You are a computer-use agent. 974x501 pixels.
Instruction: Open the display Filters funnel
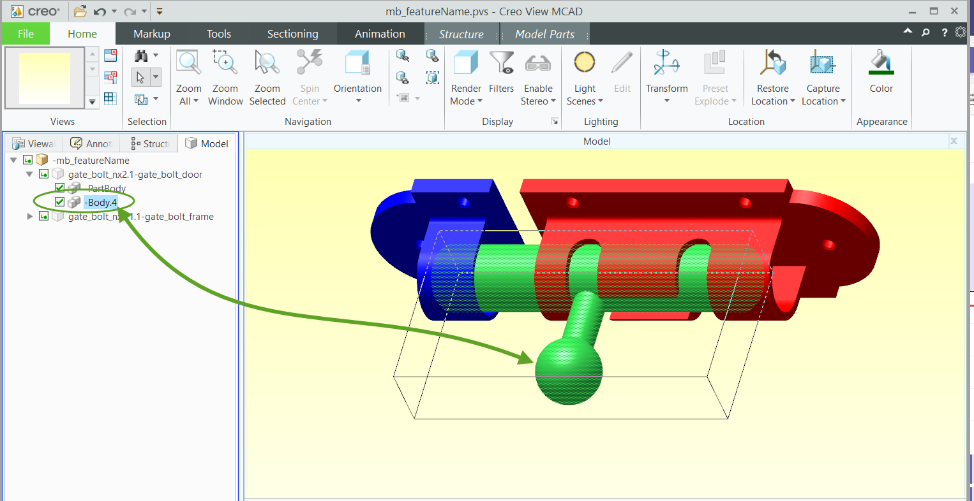coord(502,71)
